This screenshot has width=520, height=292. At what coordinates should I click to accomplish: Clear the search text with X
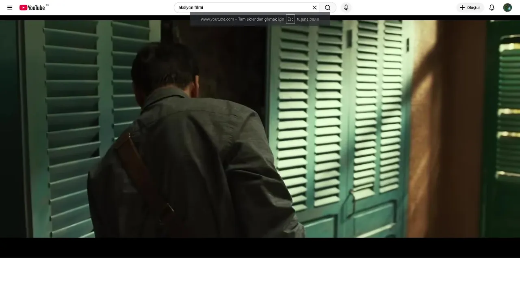click(x=314, y=8)
